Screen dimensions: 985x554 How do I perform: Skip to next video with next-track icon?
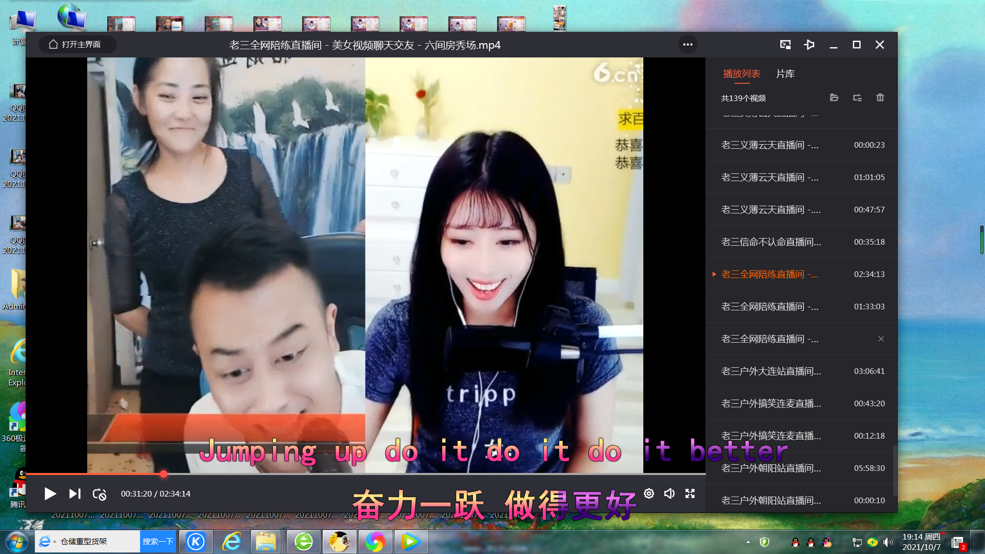75,493
